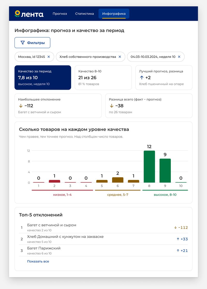Open the Прогноз tab
The height and width of the screenshot is (289, 207).
[x=60, y=14]
